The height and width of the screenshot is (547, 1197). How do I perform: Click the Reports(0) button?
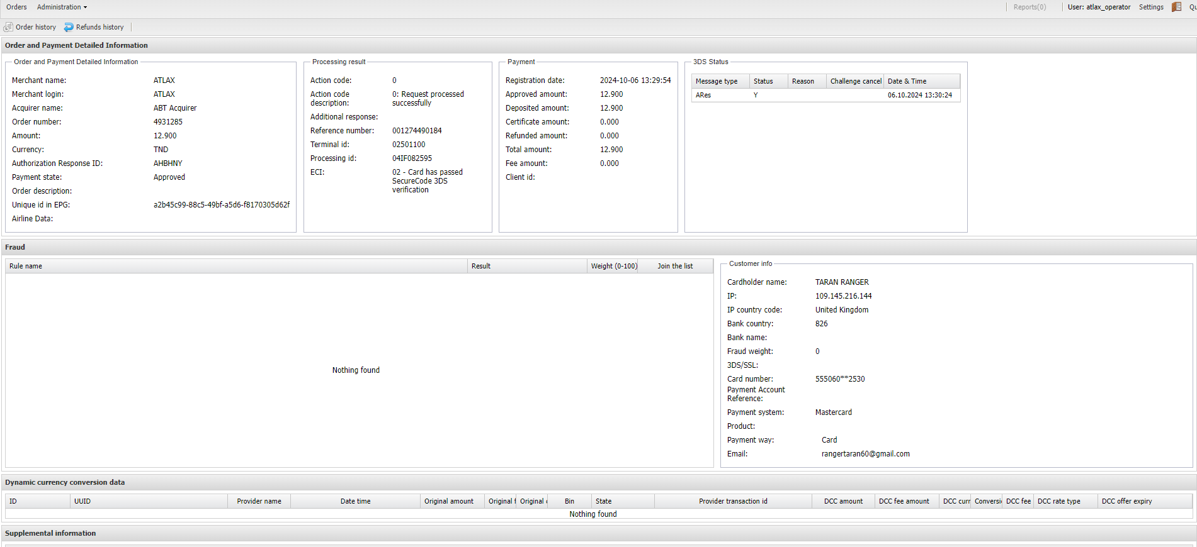[1030, 7]
